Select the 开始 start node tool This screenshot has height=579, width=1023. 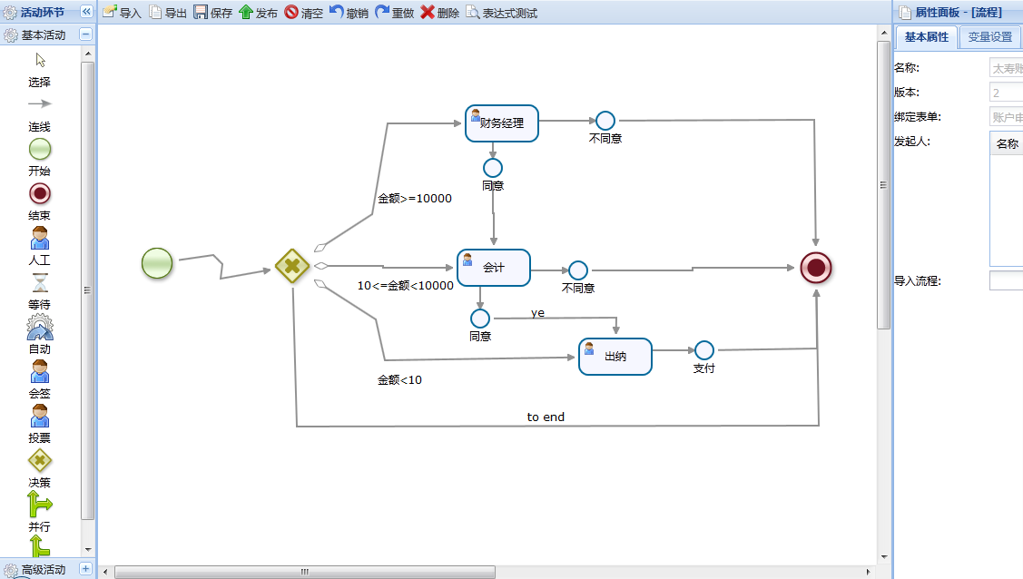(x=40, y=150)
